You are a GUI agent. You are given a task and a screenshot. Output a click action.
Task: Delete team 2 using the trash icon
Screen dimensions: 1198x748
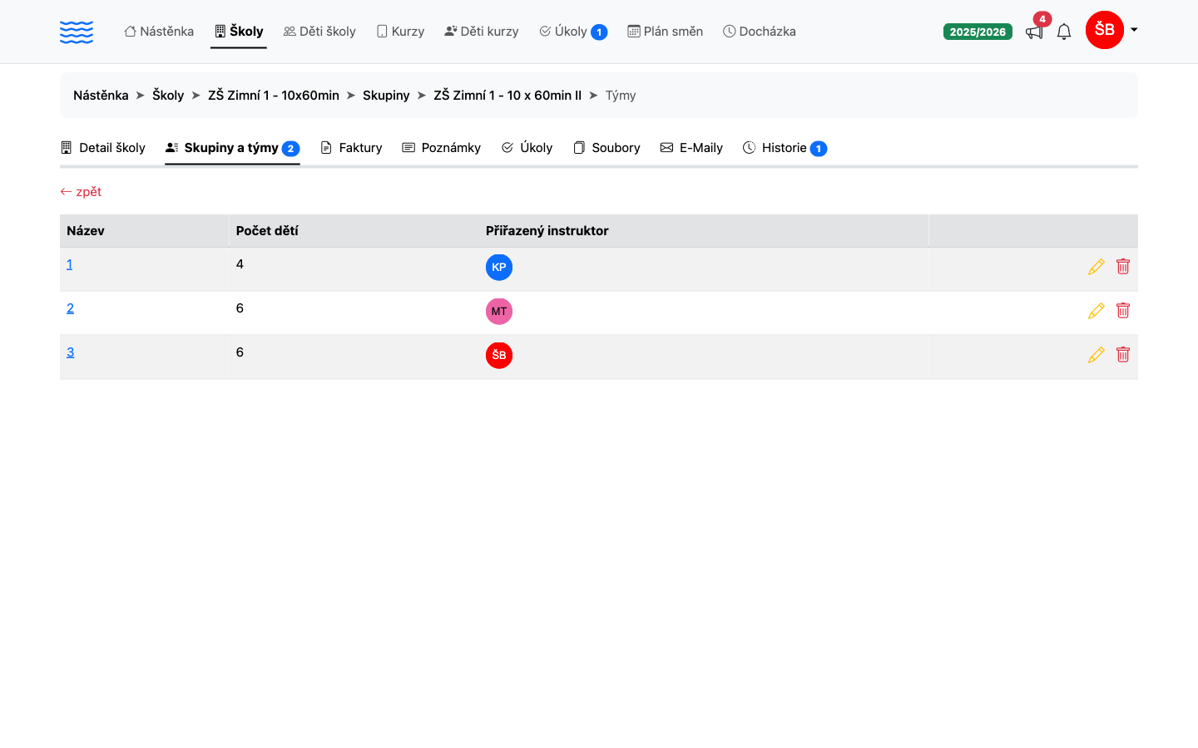tap(1123, 311)
